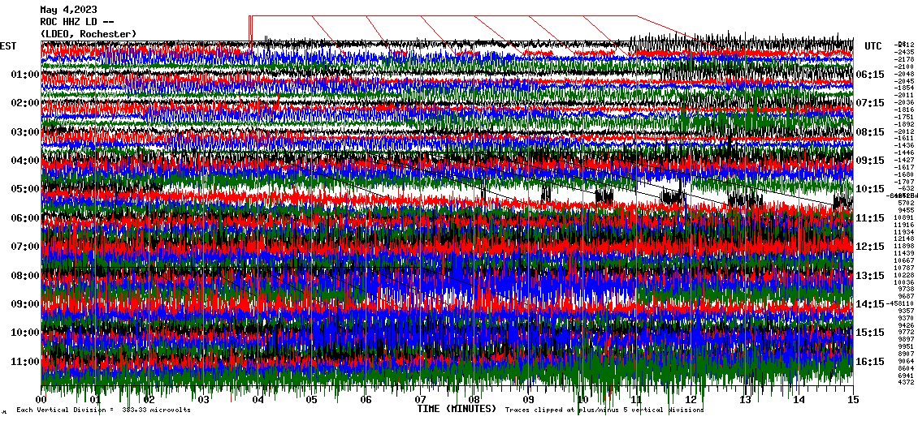The height and width of the screenshot is (421, 918).
Task: Click minute 00 on the time axis
Action: [x=41, y=400]
